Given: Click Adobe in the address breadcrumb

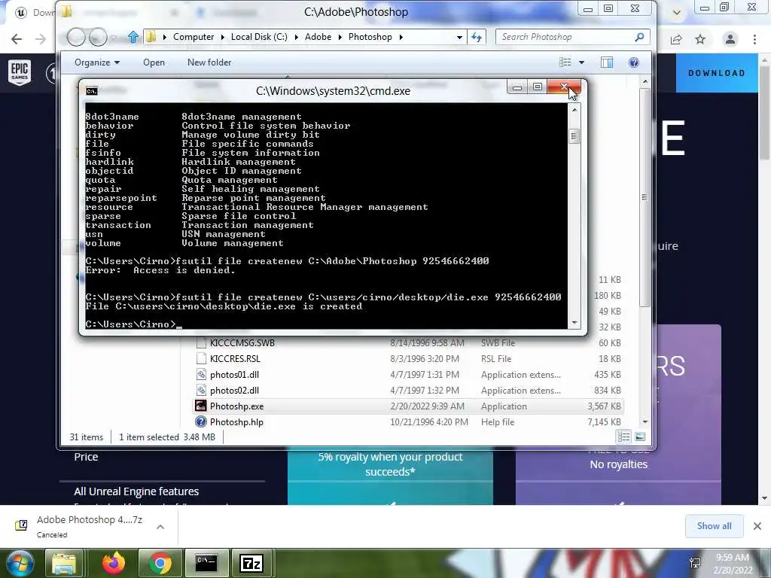Looking at the screenshot, I should [318, 37].
